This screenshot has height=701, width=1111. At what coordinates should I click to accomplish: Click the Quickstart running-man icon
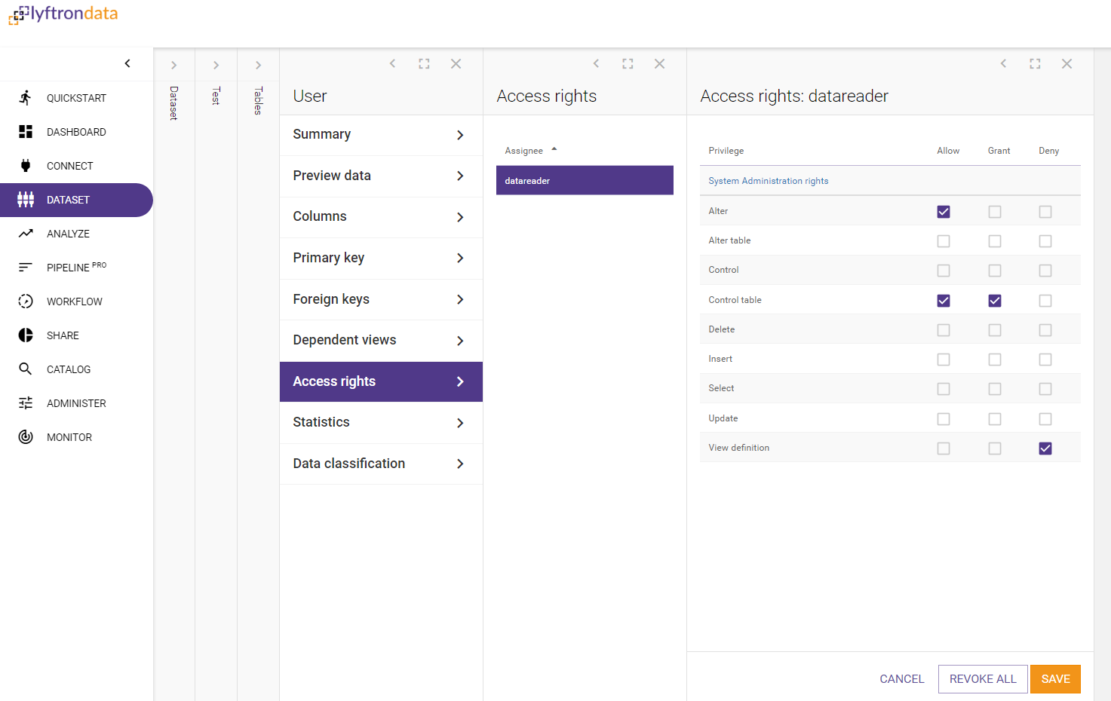[x=26, y=97]
